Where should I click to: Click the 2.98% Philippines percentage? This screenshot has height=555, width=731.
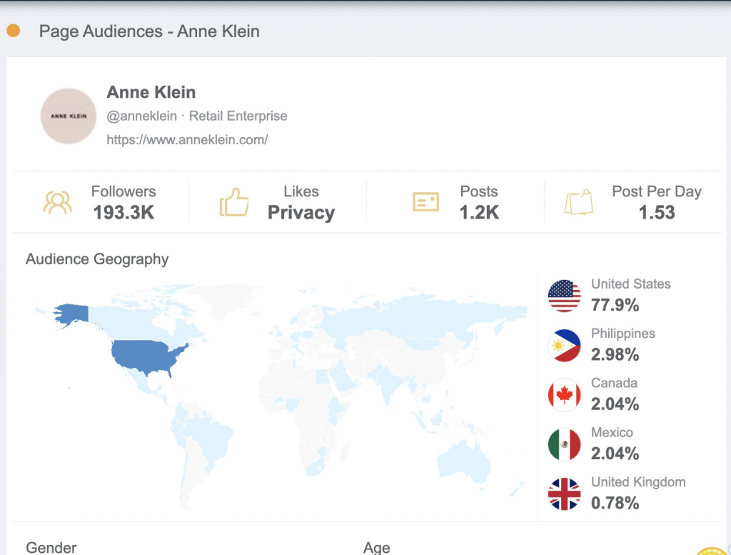click(x=615, y=354)
